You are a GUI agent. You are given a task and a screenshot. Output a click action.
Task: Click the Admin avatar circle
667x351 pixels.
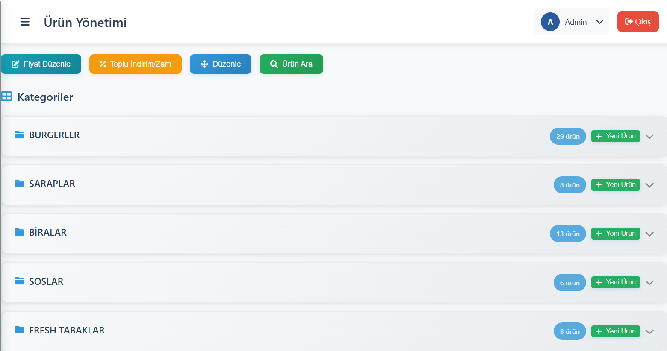tap(550, 22)
